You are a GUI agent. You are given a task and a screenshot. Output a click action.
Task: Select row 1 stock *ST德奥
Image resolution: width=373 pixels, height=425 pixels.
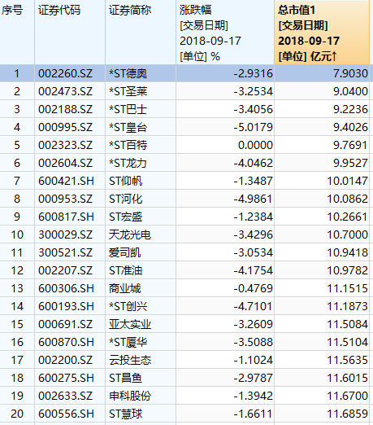click(128, 73)
